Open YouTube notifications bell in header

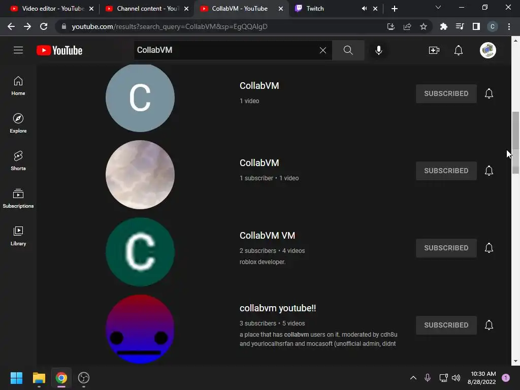pyautogui.click(x=459, y=50)
